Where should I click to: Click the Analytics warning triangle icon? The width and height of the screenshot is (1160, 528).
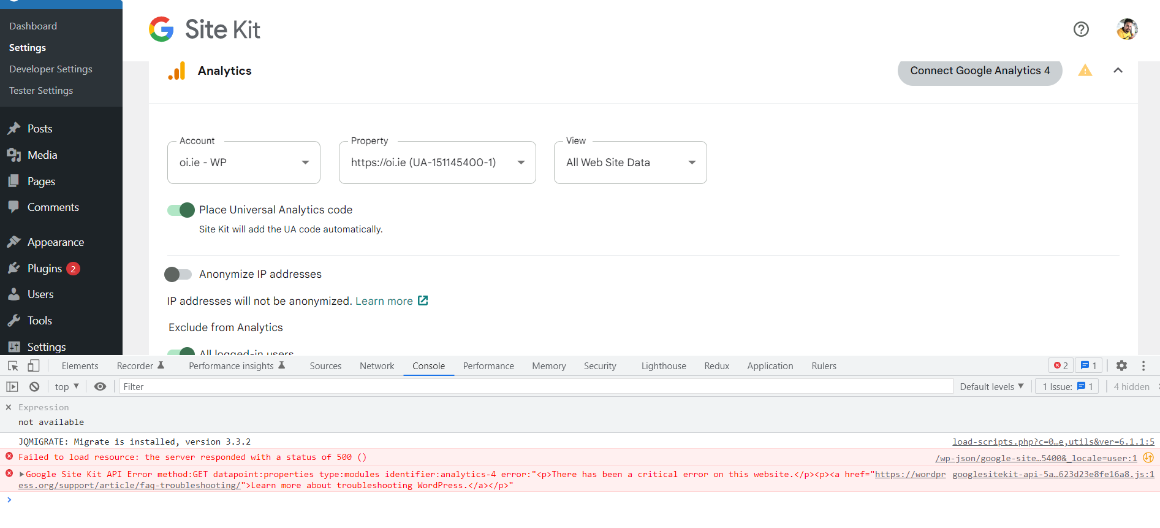1085,71
